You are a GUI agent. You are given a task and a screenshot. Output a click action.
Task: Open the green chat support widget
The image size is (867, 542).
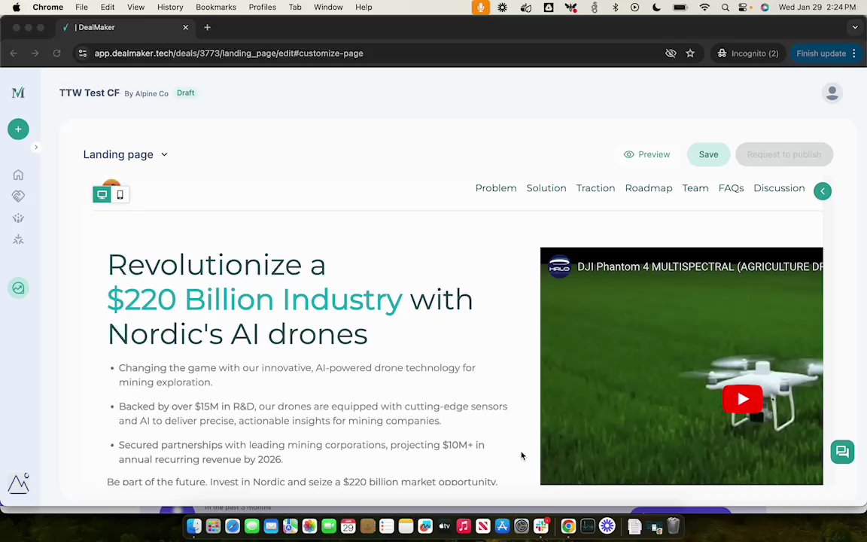click(x=841, y=452)
